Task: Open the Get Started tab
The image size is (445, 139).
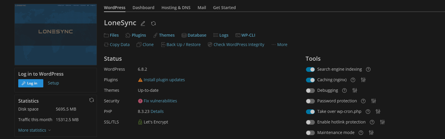Action: pyautogui.click(x=224, y=8)
